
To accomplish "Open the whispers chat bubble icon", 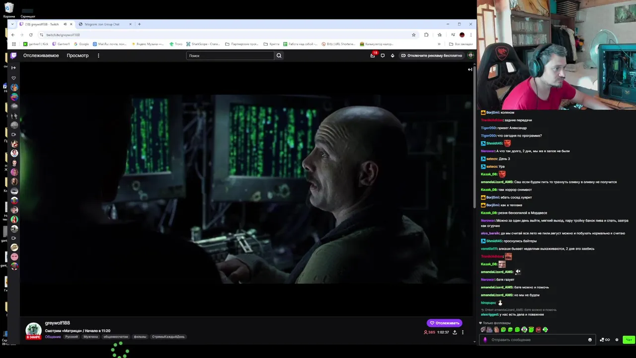I will [383, 56].
